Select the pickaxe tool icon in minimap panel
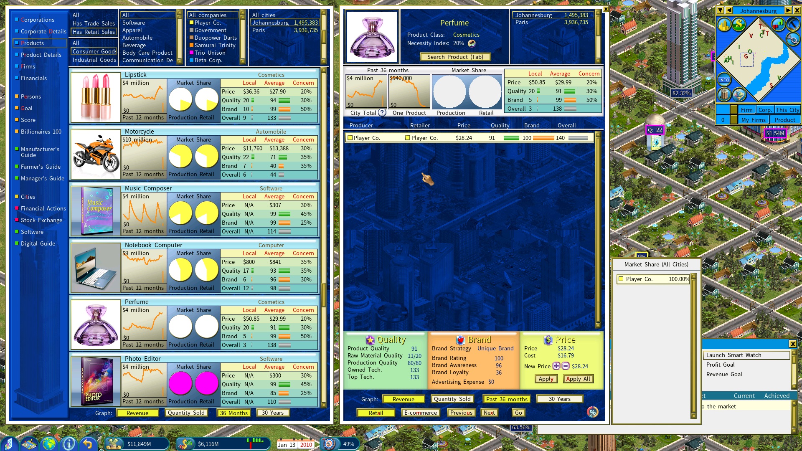This screenshot has height=451, width=802. (792, 24)
